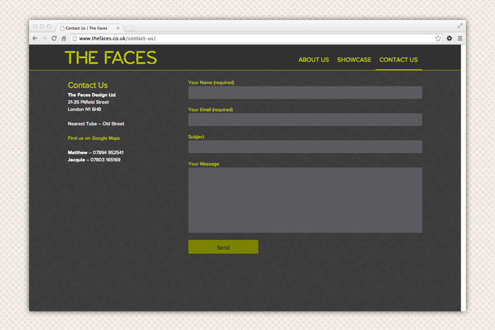Click the Matthew phone number text
The width and height of the screenshot is (495, 330).
pos(96,152)
